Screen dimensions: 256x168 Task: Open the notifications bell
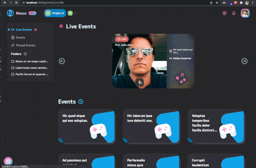pyautogui.click(x=234, y=13)
